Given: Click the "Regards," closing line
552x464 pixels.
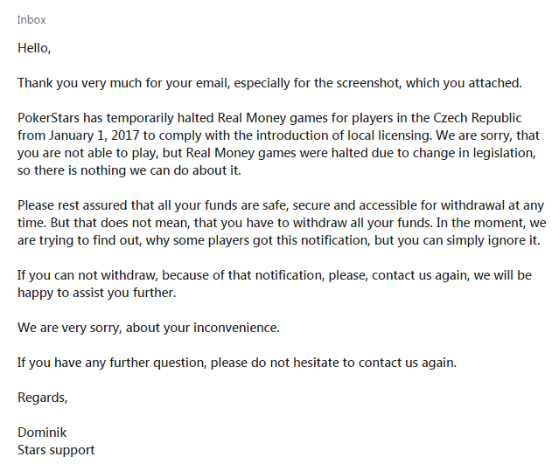Looking at the screenshot, I should pyautogui.click(x=42, y=398).
